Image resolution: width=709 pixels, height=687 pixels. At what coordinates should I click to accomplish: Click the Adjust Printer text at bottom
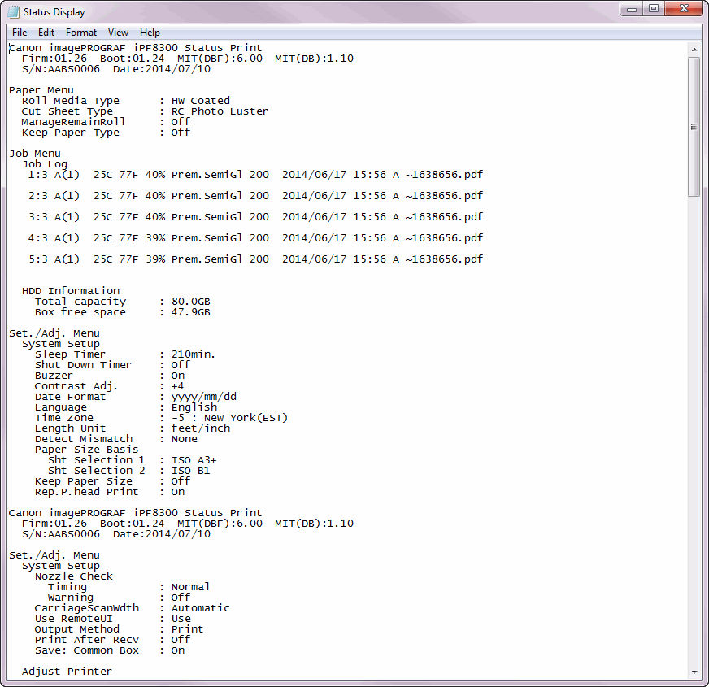pyautogui.click(x=67, y=672)
